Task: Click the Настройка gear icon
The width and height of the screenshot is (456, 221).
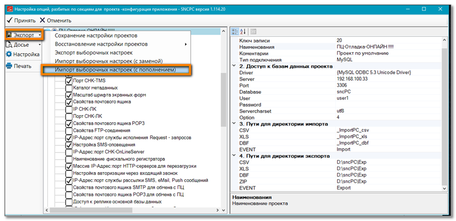Action: tap(9, 54)
